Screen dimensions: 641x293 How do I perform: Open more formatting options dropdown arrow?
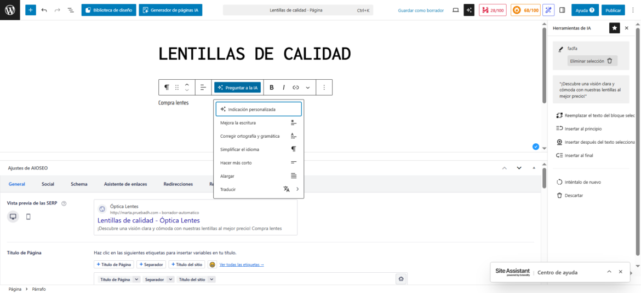(x=308, y=87)
